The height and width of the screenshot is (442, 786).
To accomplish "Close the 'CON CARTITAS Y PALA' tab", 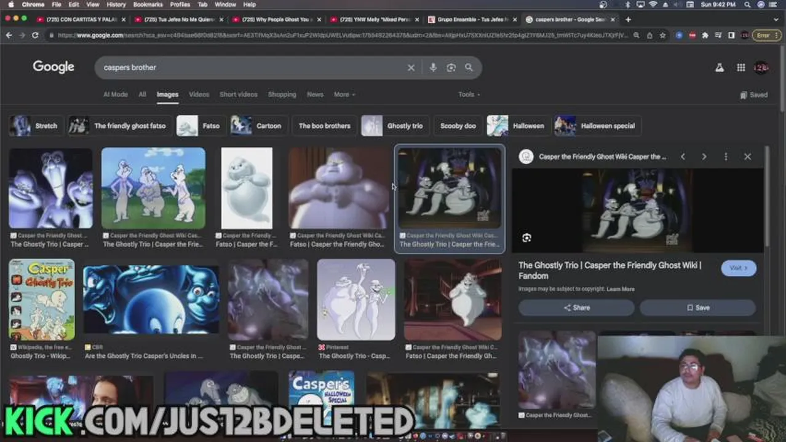I will 123,20.
